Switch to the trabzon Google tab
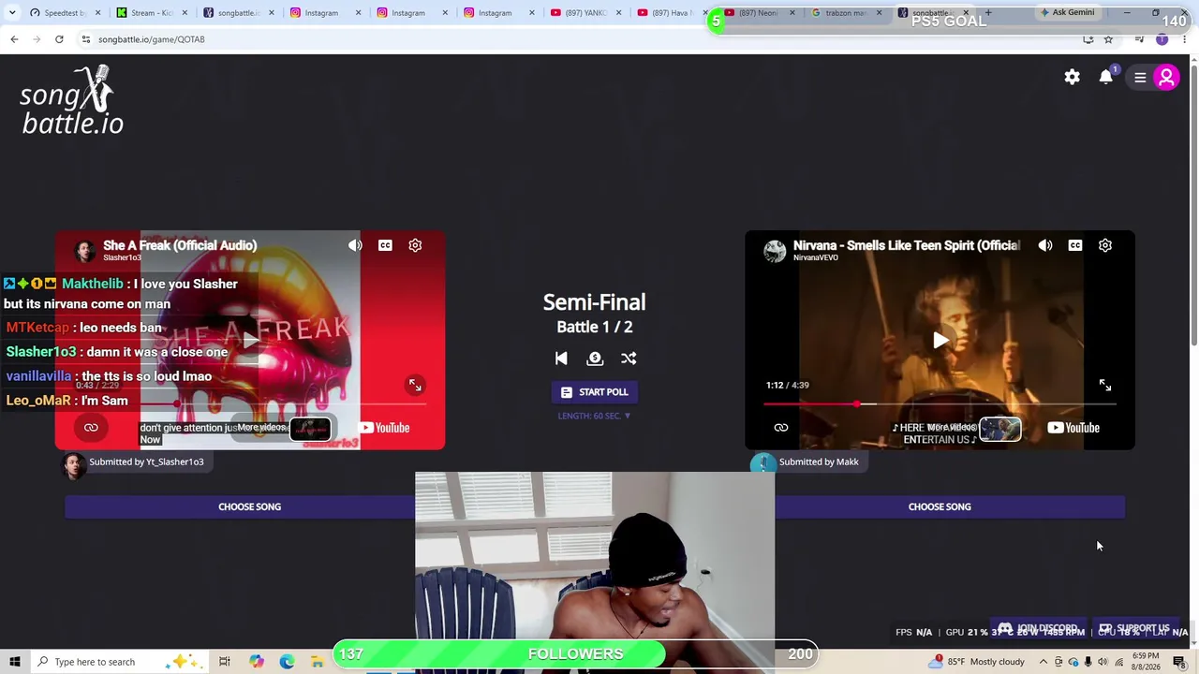 pyautogui.click(x=845, y=13)
